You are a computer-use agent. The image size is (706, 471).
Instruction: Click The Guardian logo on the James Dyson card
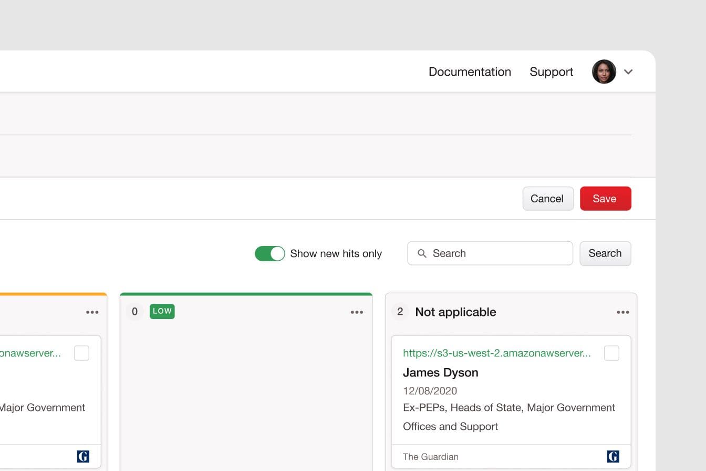614,456
